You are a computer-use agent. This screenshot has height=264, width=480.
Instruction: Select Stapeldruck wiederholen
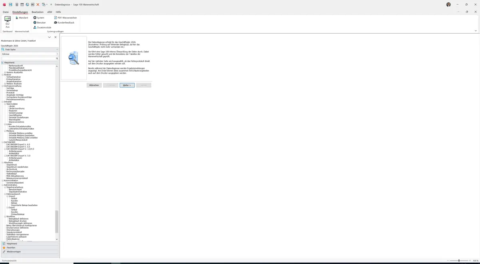(x=17, y=167)
